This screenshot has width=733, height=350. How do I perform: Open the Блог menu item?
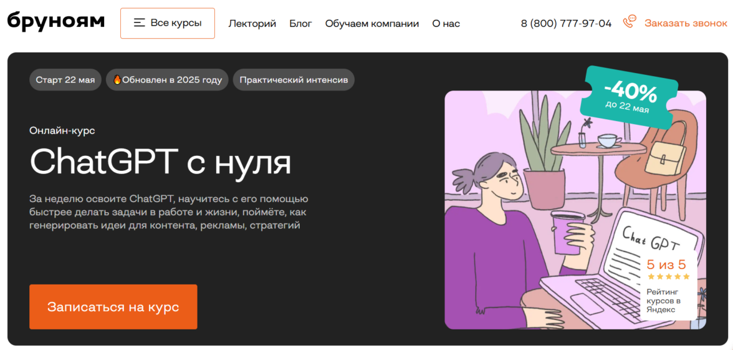tap(300, 24)
